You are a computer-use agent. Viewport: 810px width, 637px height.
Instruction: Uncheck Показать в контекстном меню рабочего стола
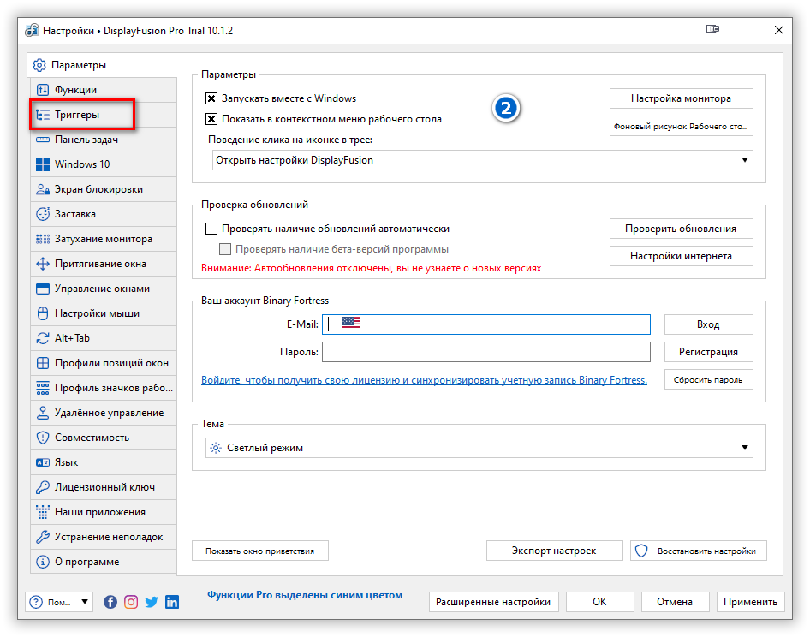(x=211, y=119)
